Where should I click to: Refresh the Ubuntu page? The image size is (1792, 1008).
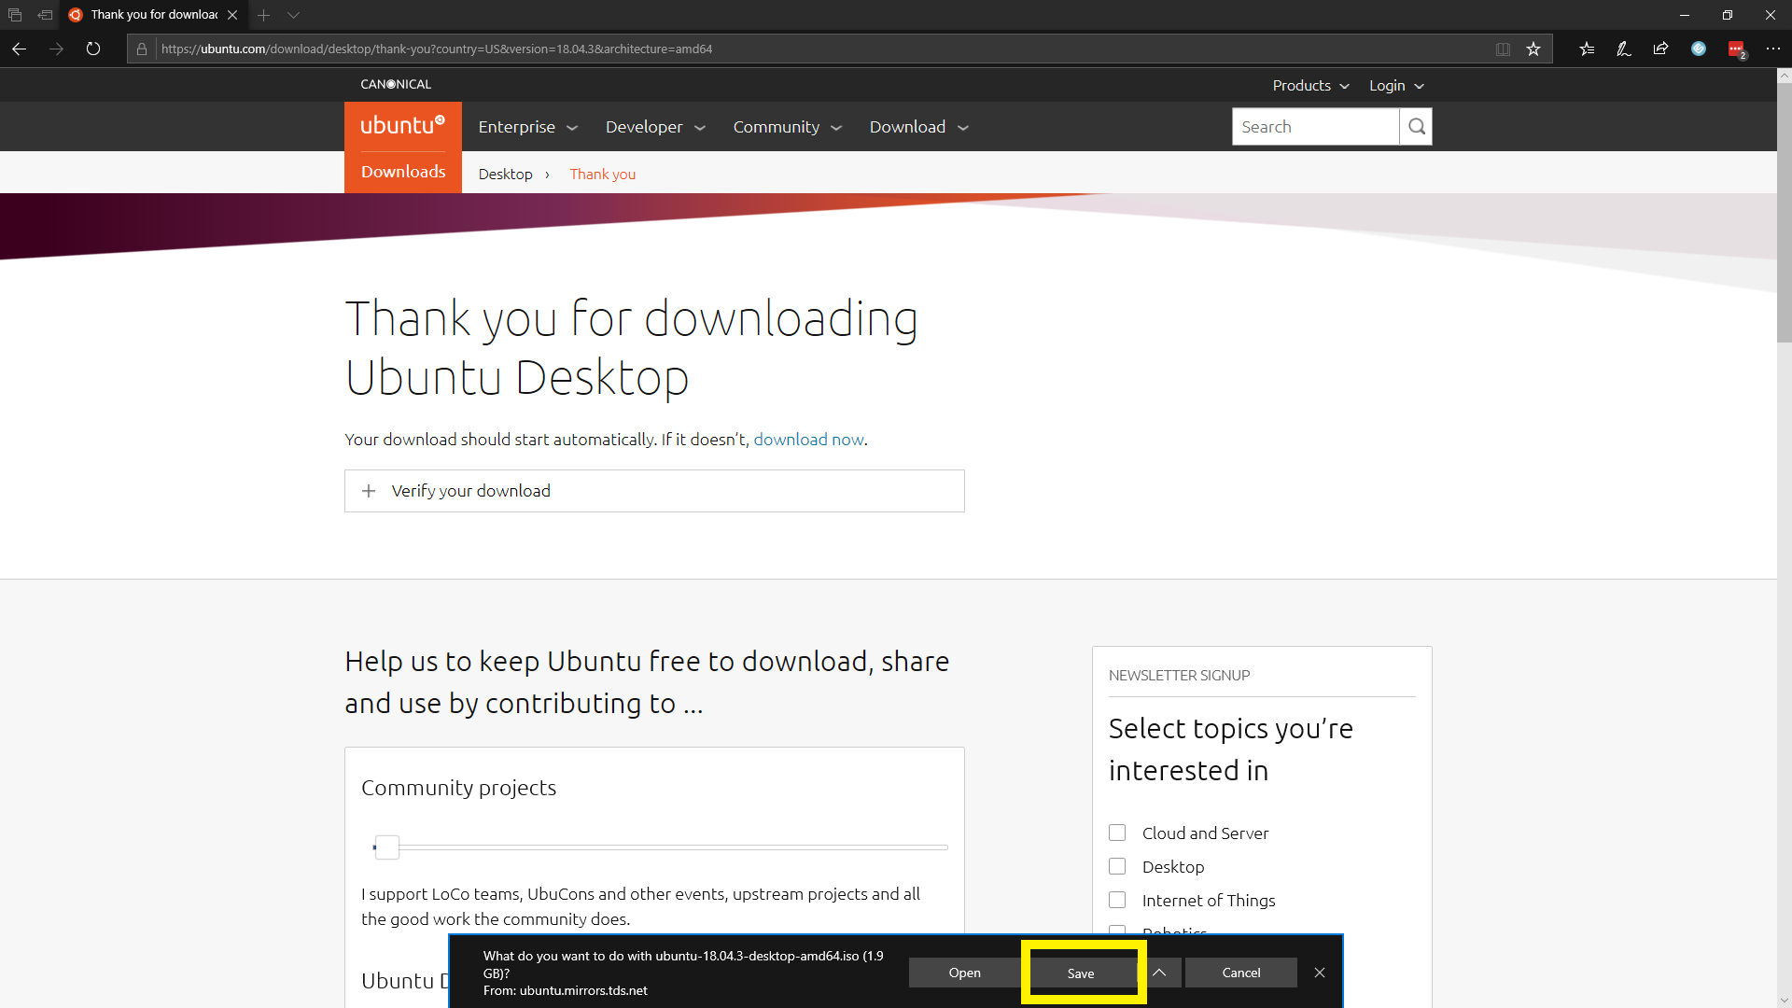pyautogui.click(x=93, y=49)
